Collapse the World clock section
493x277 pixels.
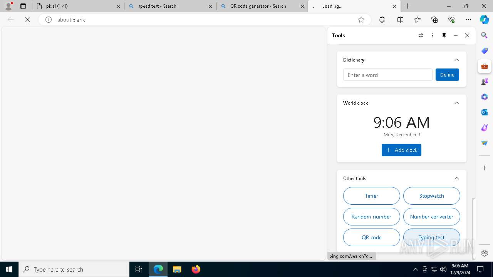click(457, 103)
